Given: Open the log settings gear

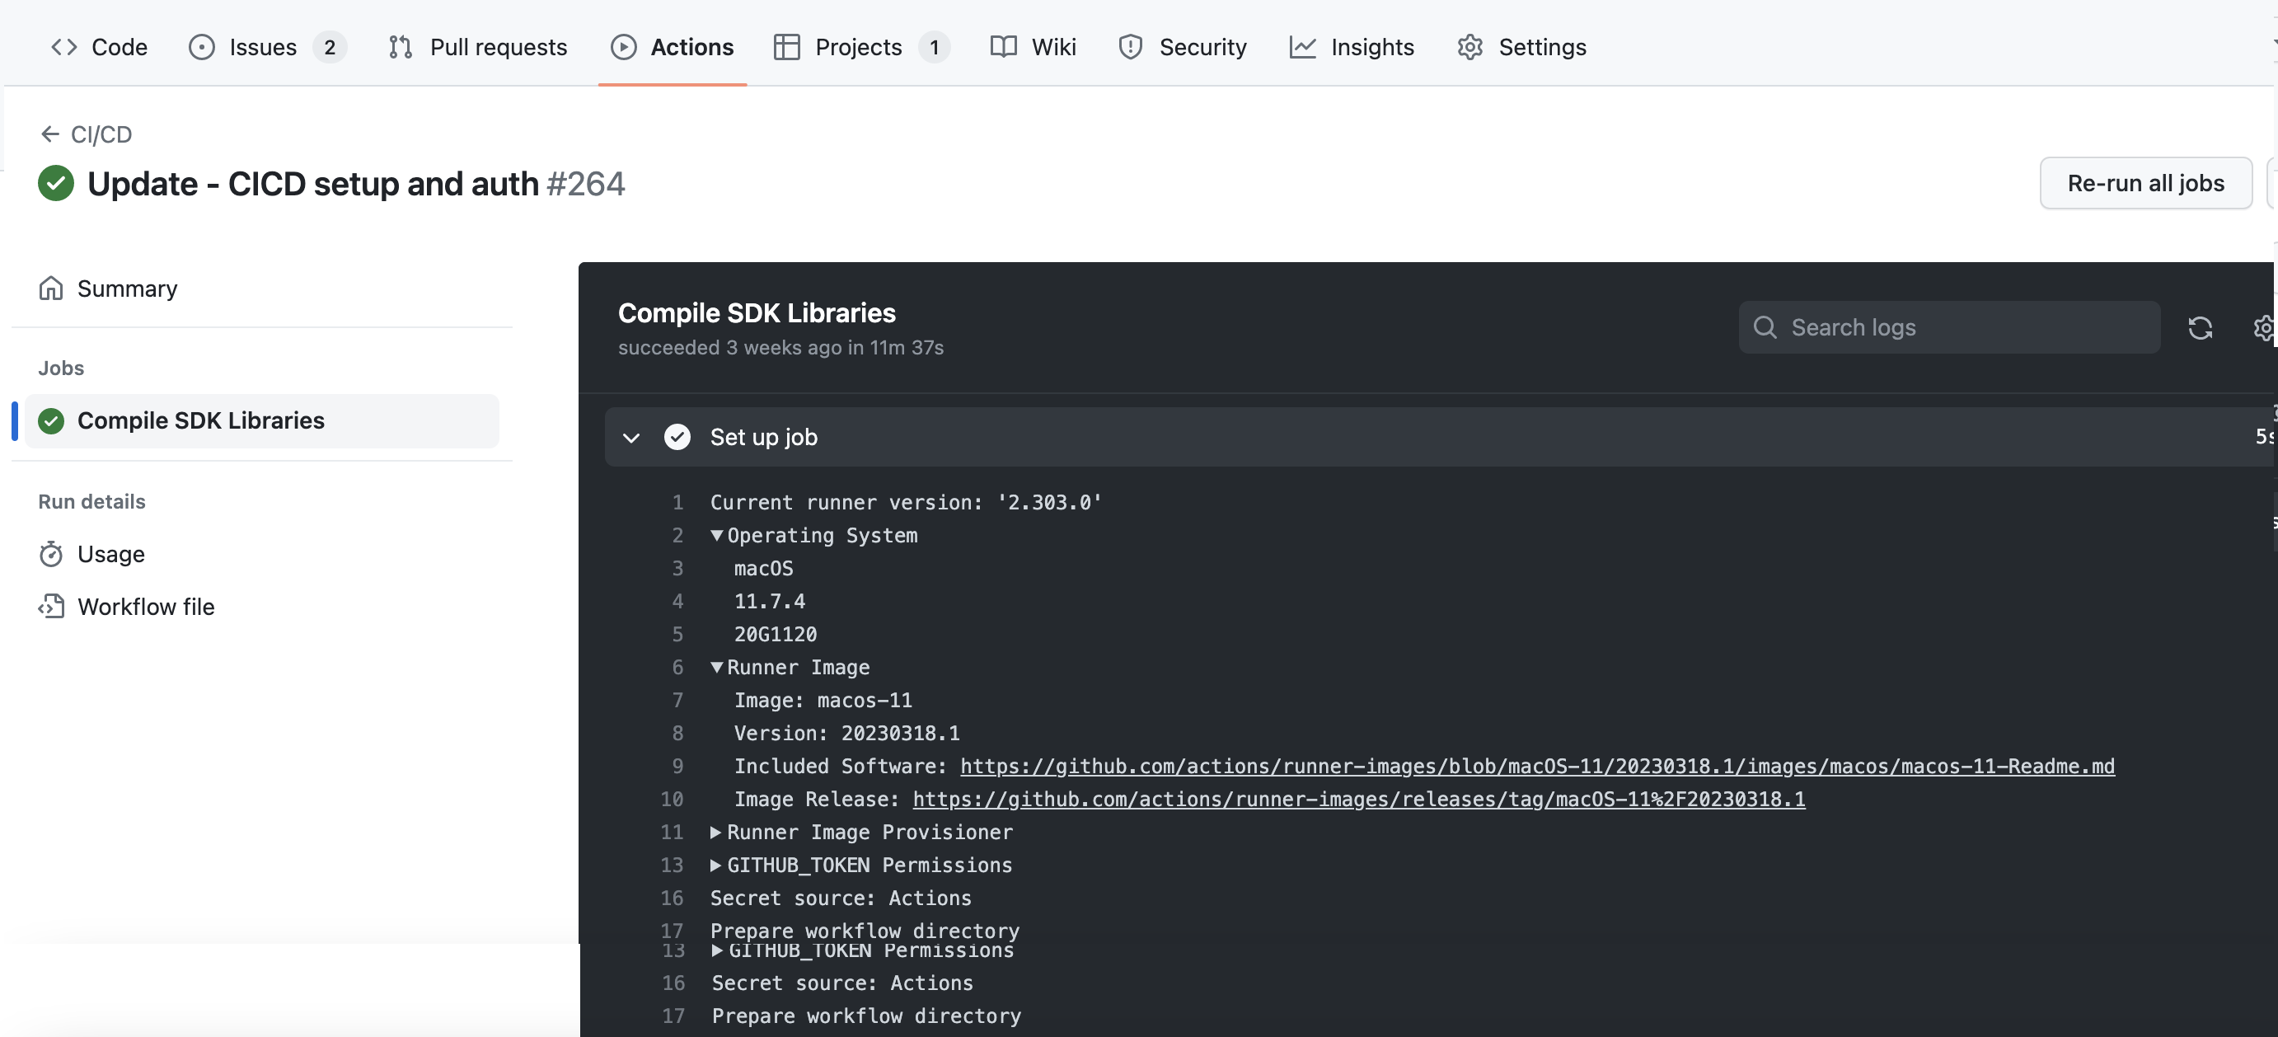Looking at the screenshot, I should click(2263, 327).
